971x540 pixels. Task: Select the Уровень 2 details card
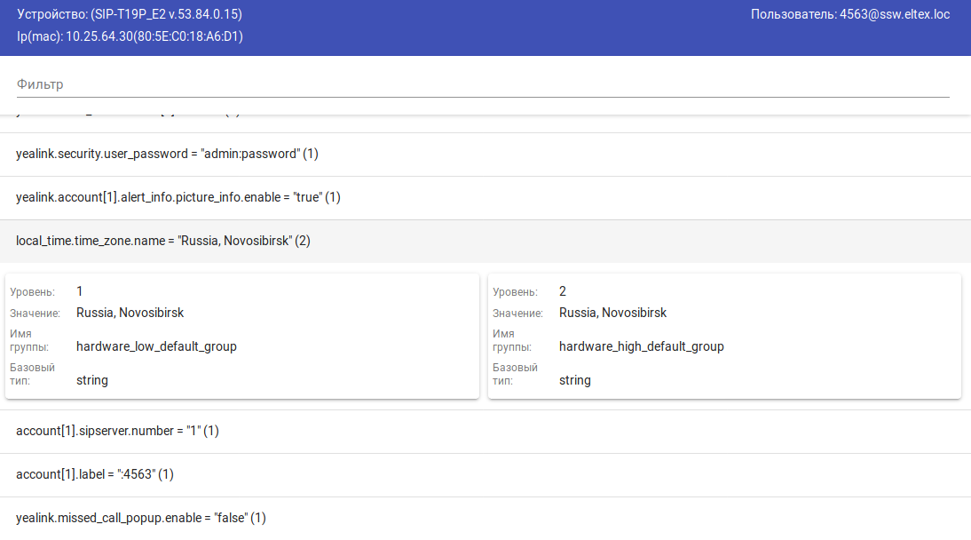coord(724,336)
